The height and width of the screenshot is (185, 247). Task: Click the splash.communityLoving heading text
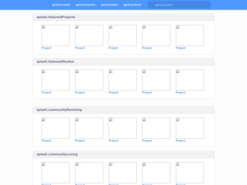point(57,154)
